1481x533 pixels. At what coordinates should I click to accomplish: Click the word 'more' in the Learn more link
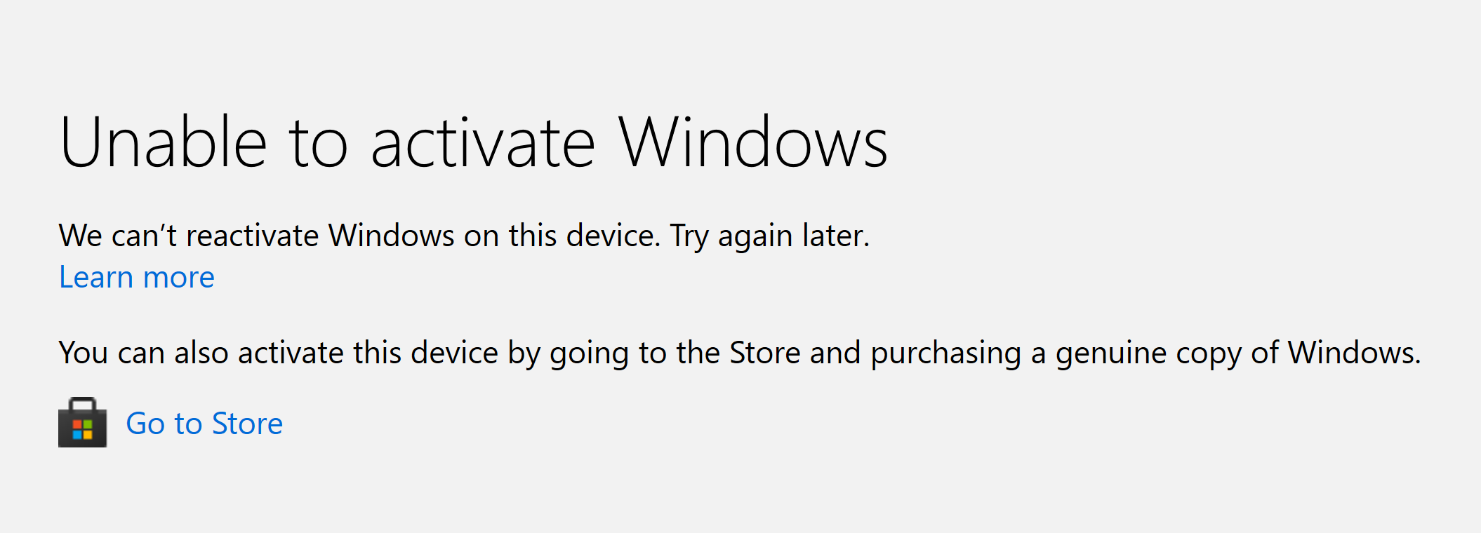[178, 278]
